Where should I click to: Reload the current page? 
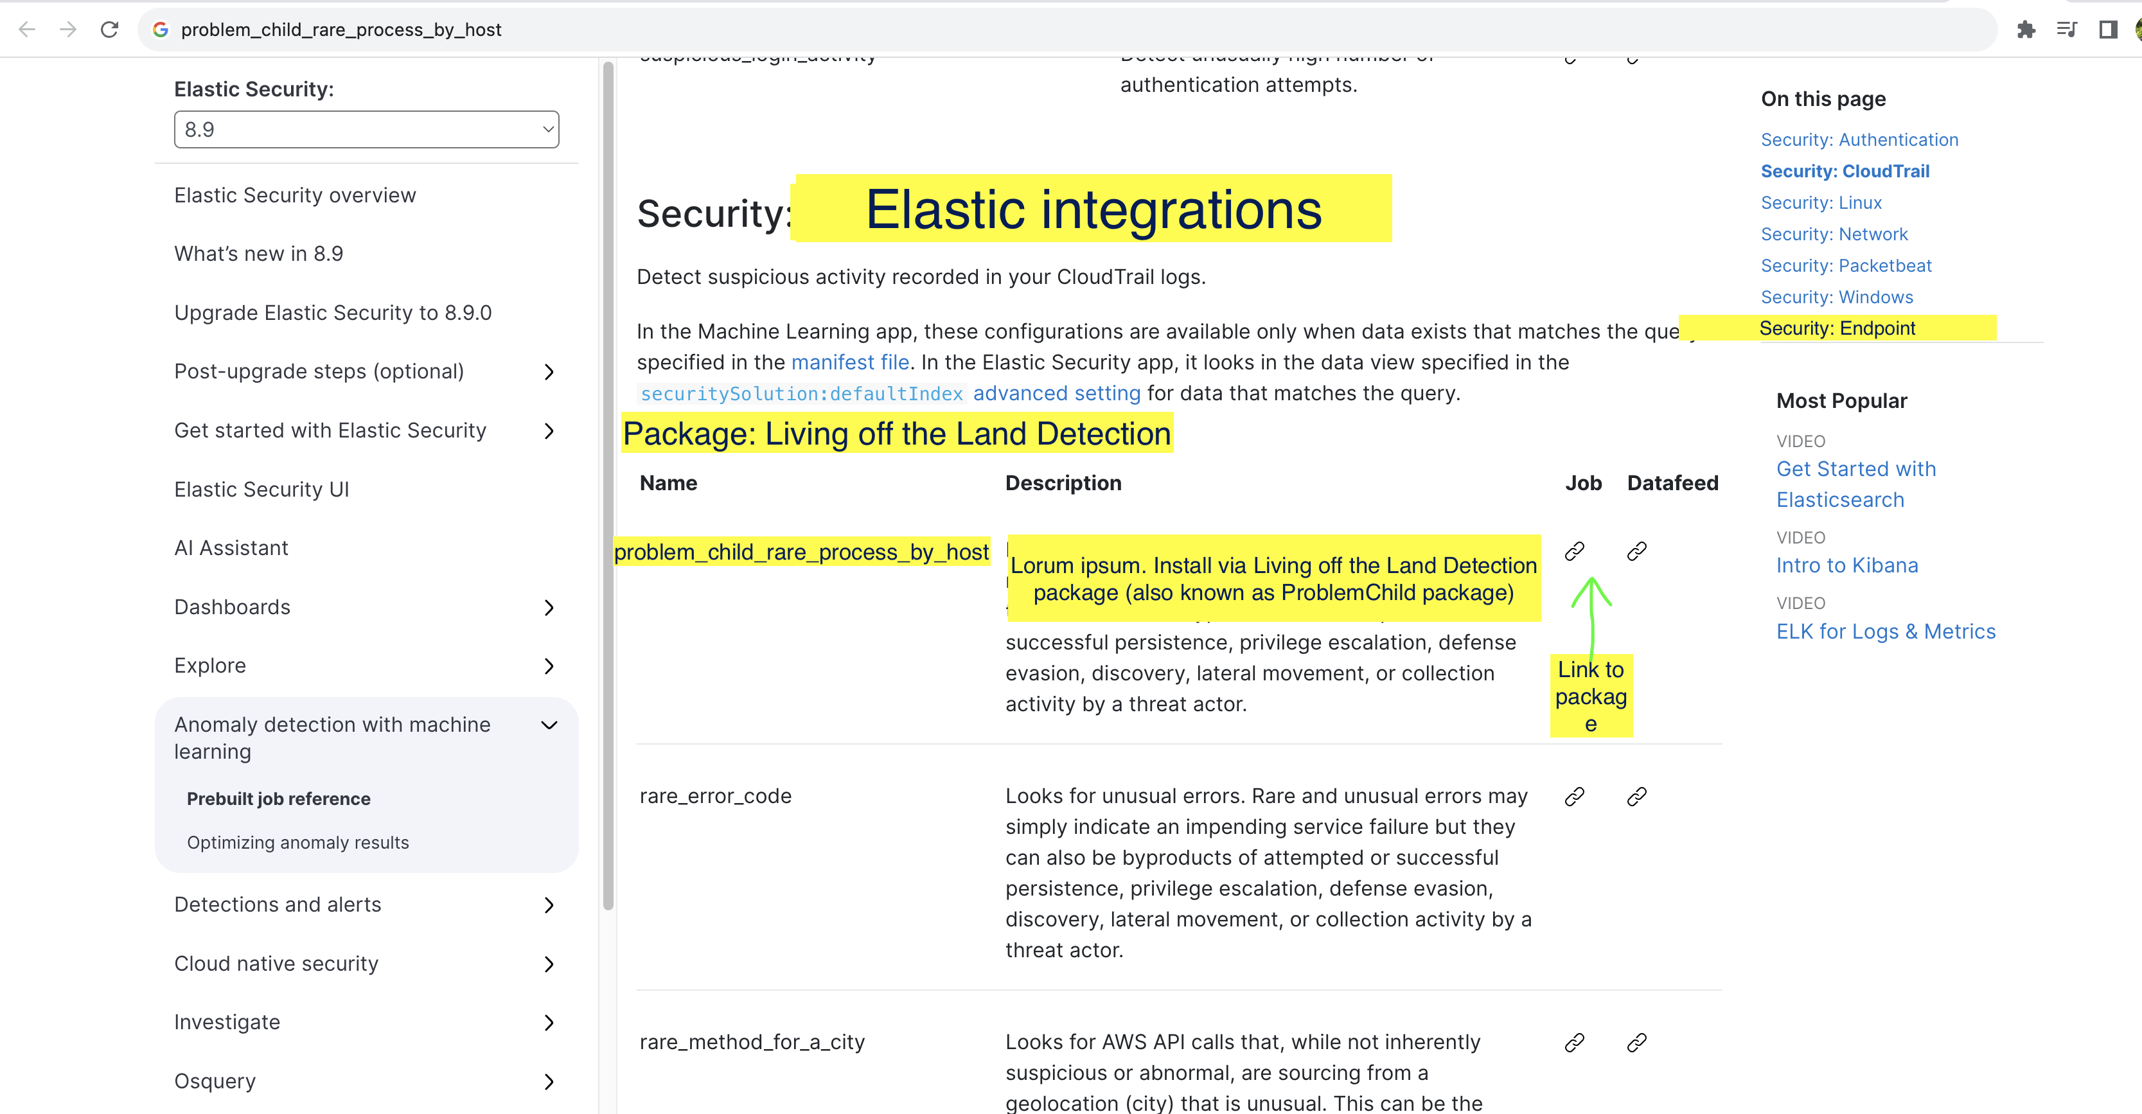109,29
